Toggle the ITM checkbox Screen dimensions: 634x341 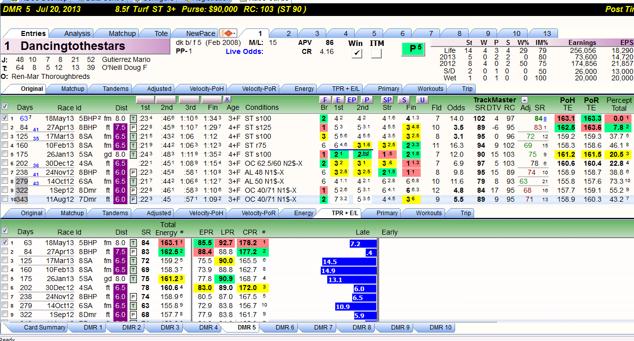pyautogui.click(x=376, y=53)
